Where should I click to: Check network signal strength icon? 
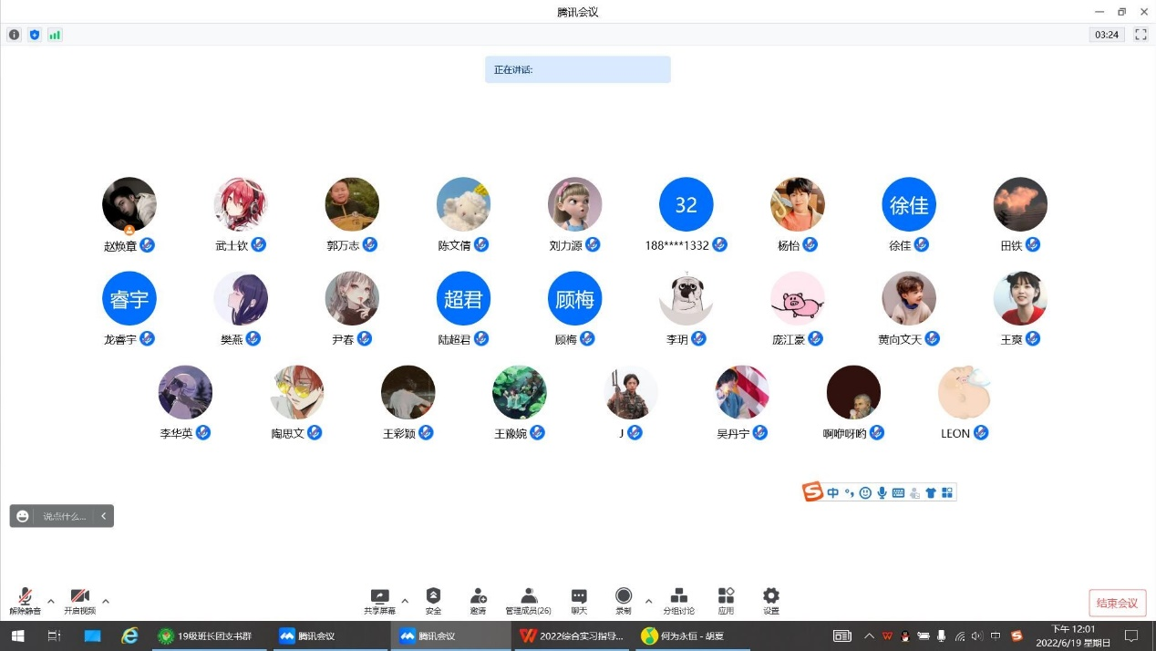click(x=55, y=35)
